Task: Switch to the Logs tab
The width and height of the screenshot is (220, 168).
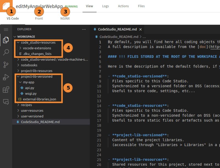Action: pyautogui.click(x=105, y=6)
